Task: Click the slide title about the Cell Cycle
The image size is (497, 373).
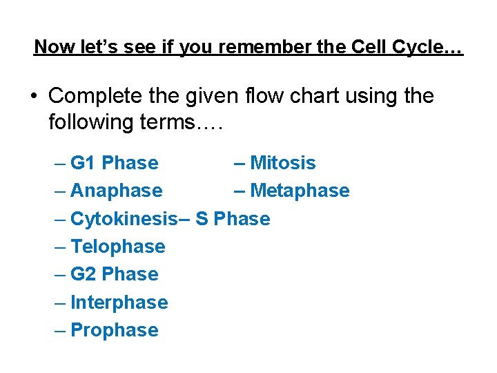Action: [248, 48]
